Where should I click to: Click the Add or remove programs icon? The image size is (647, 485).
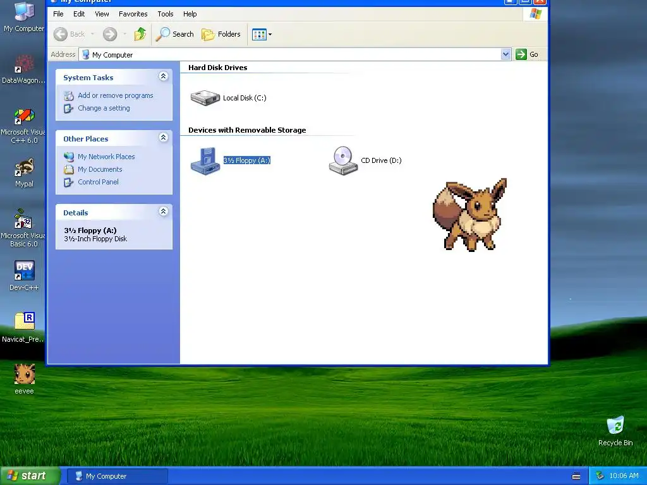[68, 96]
